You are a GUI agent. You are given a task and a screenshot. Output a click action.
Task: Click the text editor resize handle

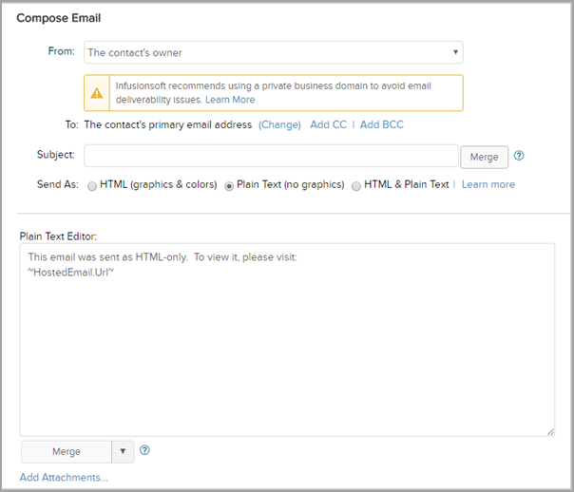[x=550, y=431]
